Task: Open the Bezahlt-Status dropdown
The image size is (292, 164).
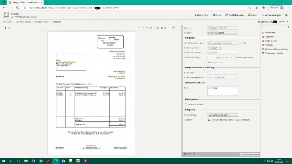Action: tap(222, 115)
